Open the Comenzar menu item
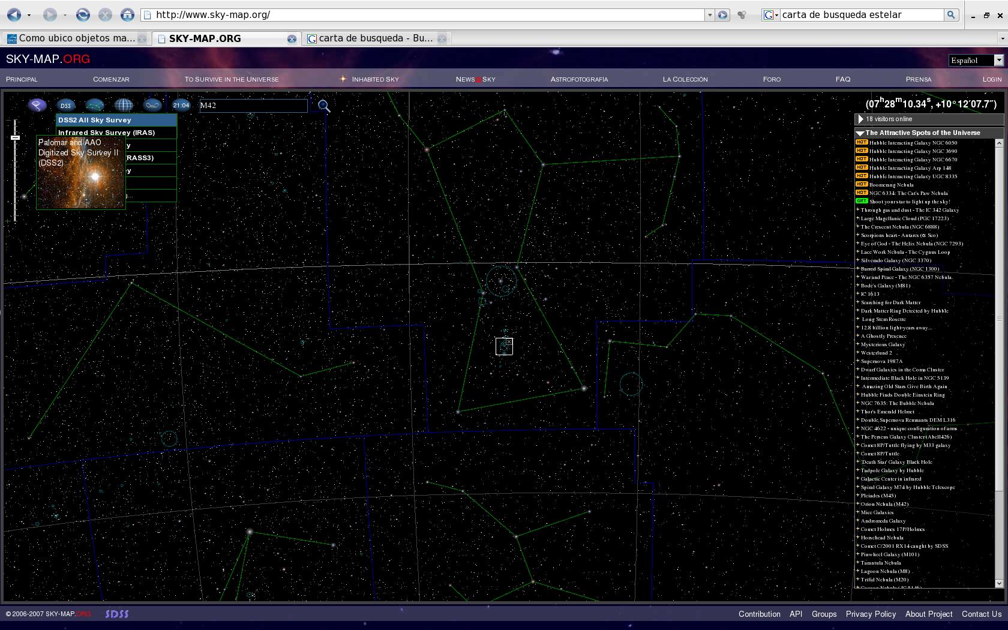1008x630 pixels. click(111, 79)
